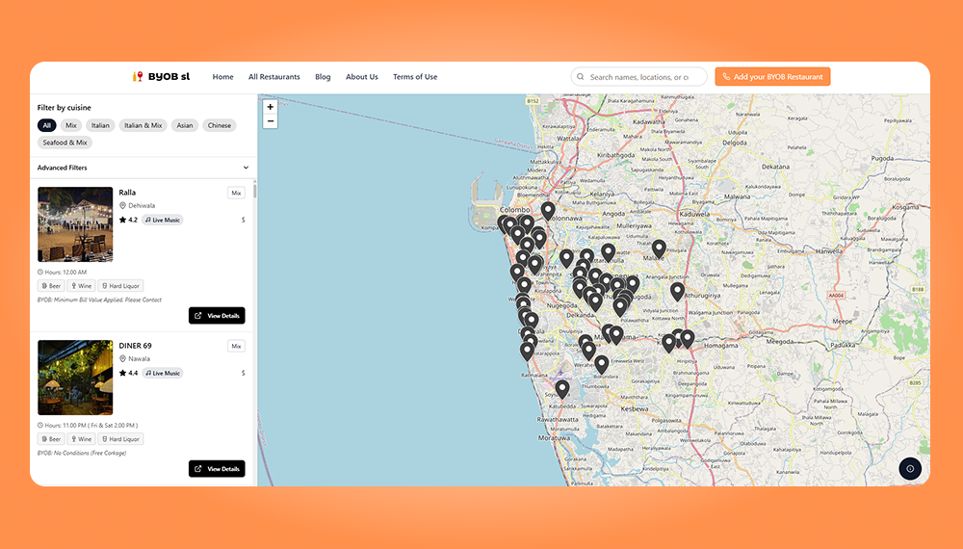The height and width of the screenshot is (549, 963).
Task: Toggle the Seafood & Mix filter chip
Action: point(65,143)
